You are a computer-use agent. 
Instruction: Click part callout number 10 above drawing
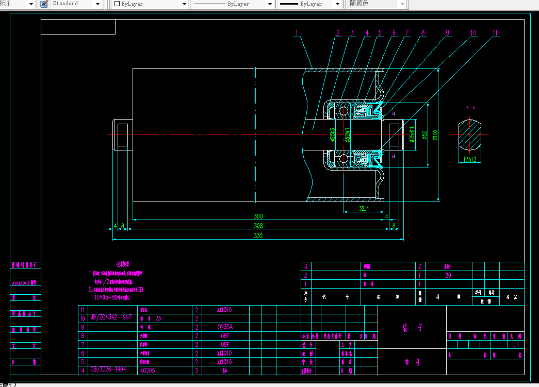pyautogui.click(x=473, y=33)
